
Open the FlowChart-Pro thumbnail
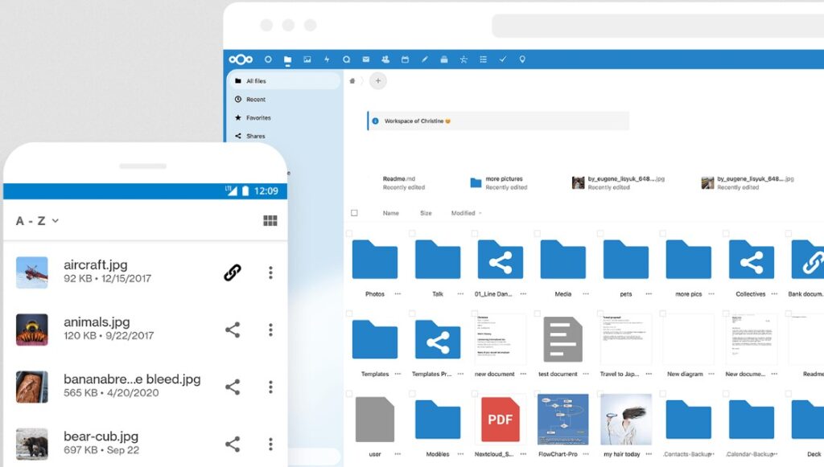tap(562, 419)
